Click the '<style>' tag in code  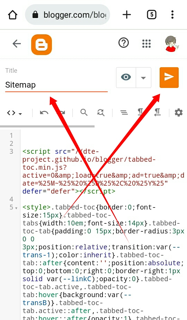[x=37, y=207]
